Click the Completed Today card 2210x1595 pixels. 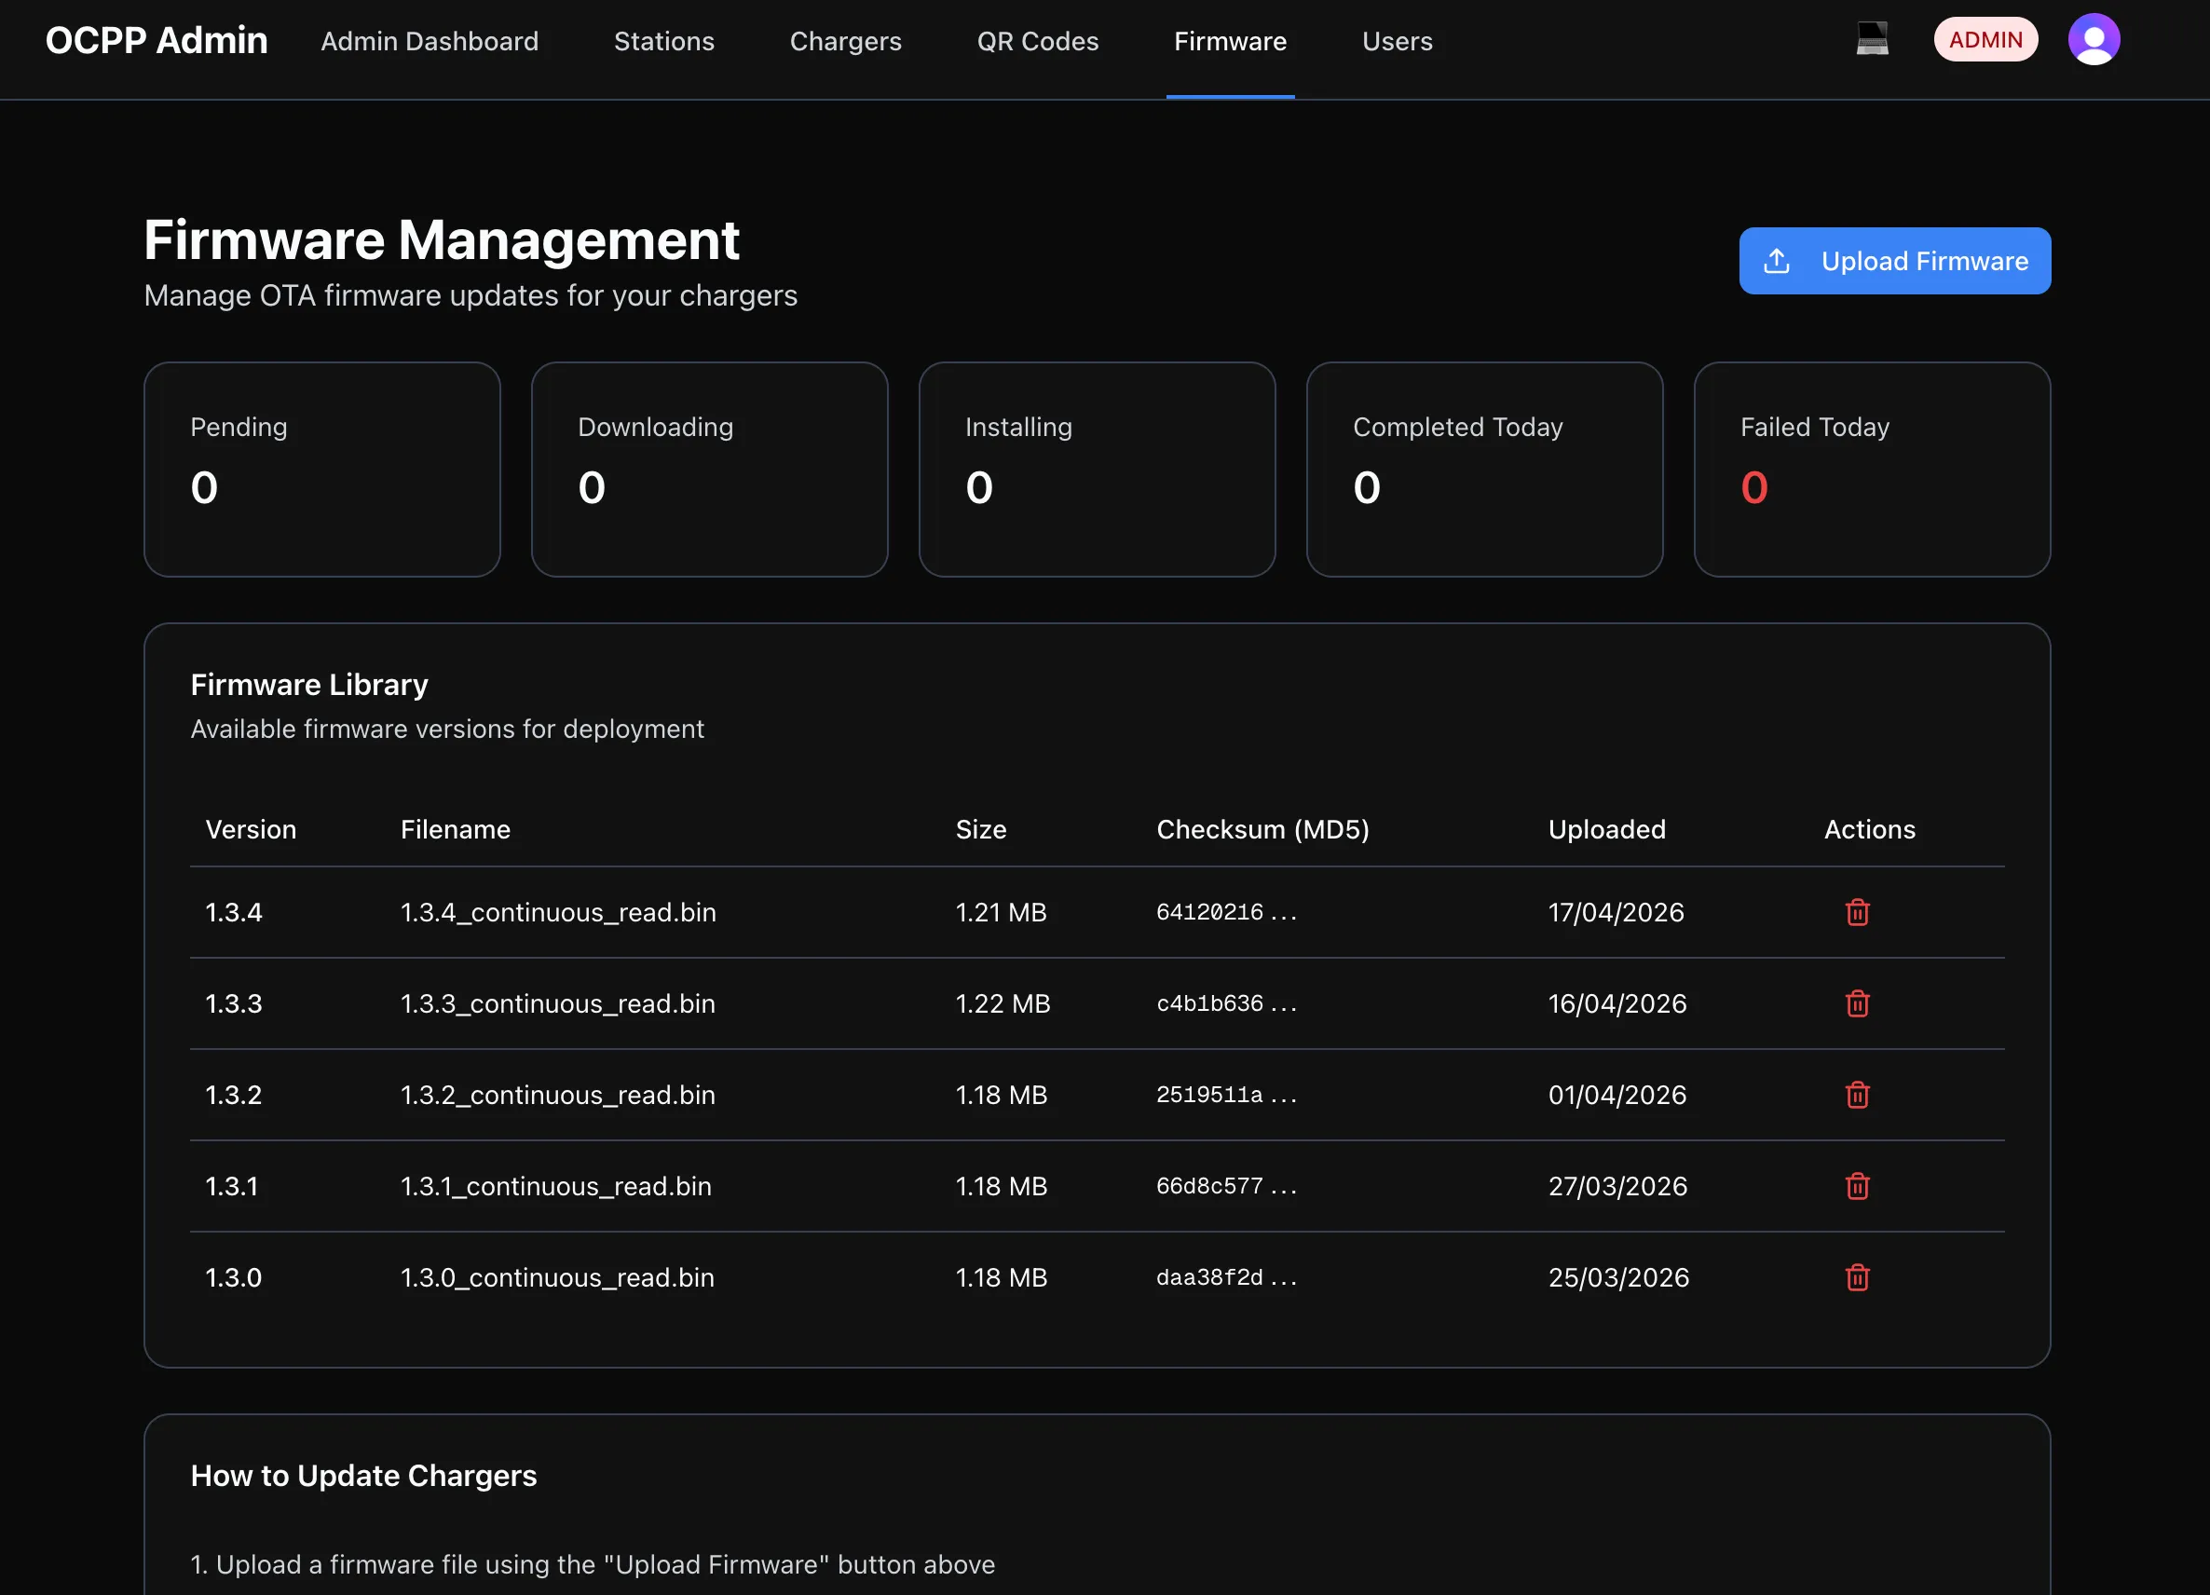click(1484, 470)
